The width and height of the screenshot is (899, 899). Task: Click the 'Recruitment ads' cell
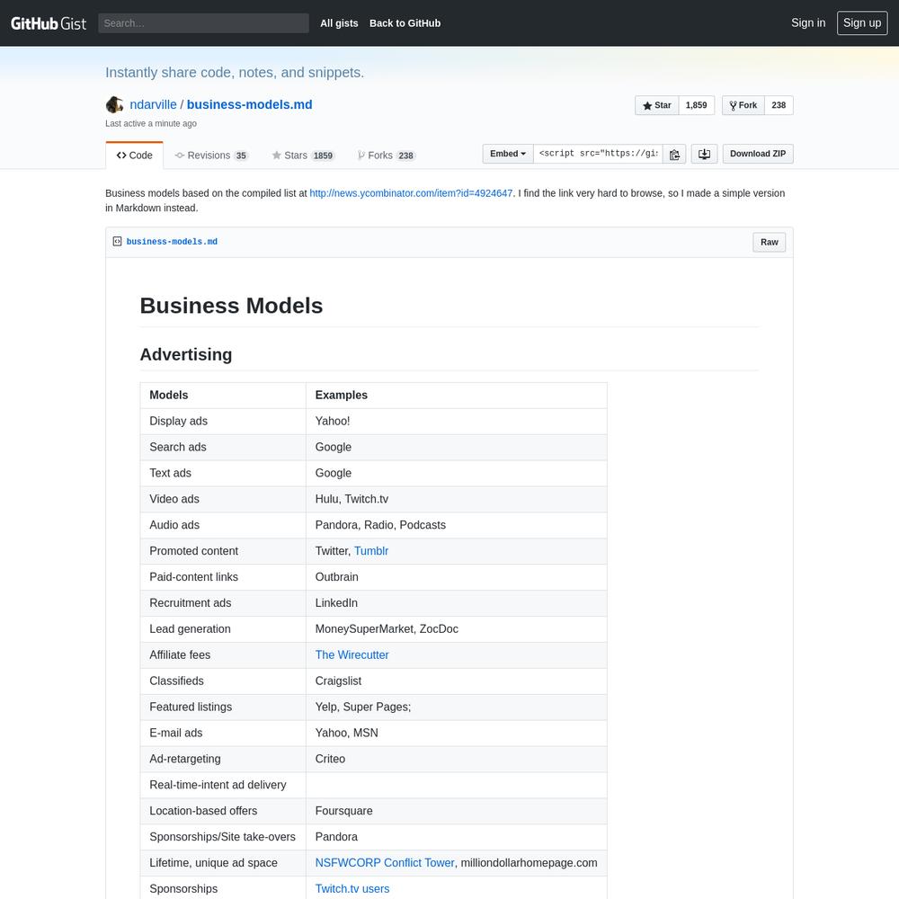point(224,603)
